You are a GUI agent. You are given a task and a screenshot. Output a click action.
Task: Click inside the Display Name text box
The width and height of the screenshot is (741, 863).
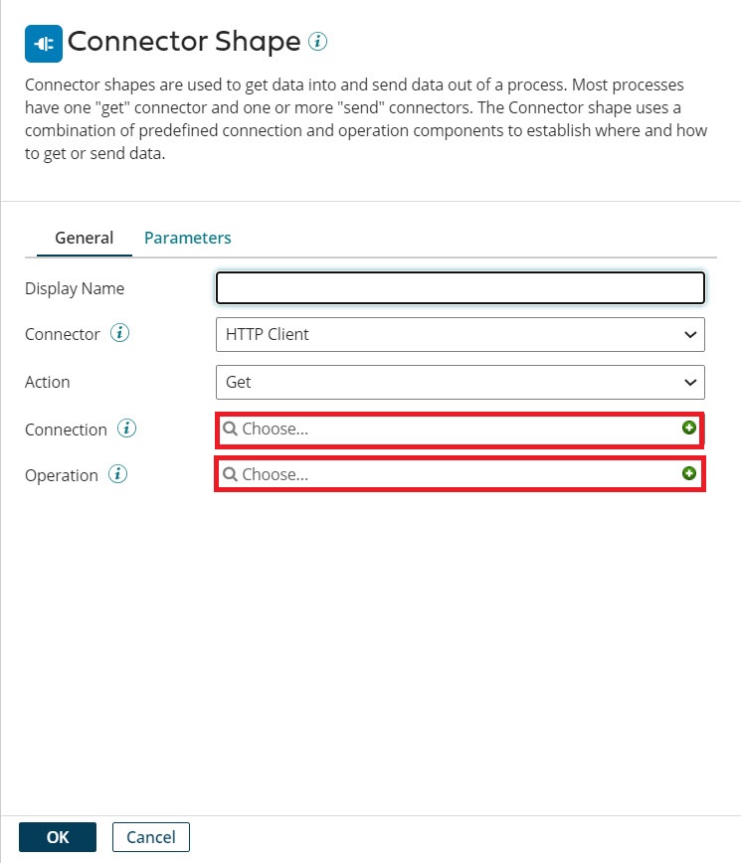[x=461, y=287]
